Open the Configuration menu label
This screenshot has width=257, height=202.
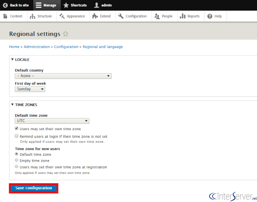(x=136, y=16)
